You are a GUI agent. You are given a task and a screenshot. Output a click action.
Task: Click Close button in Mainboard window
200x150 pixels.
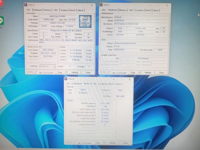(x=161, y=73)
